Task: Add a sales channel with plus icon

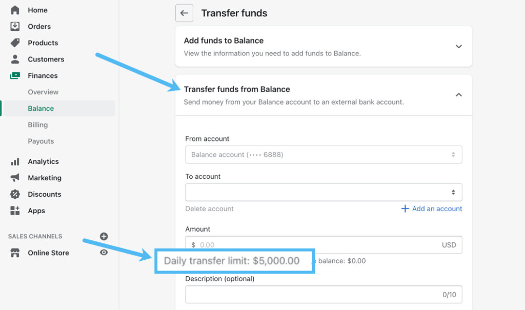Action: coord(104,236)
